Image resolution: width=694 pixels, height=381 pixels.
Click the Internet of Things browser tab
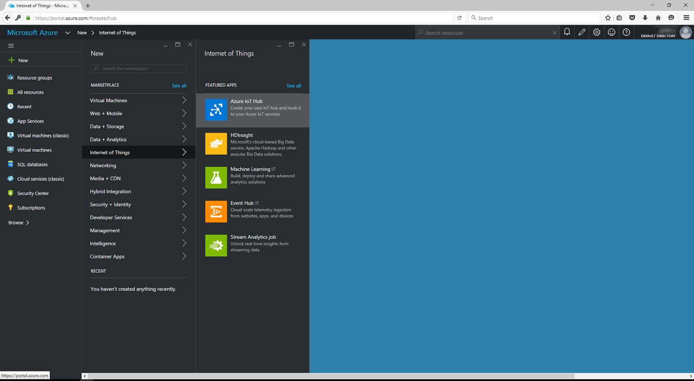(x=43, y=6)
